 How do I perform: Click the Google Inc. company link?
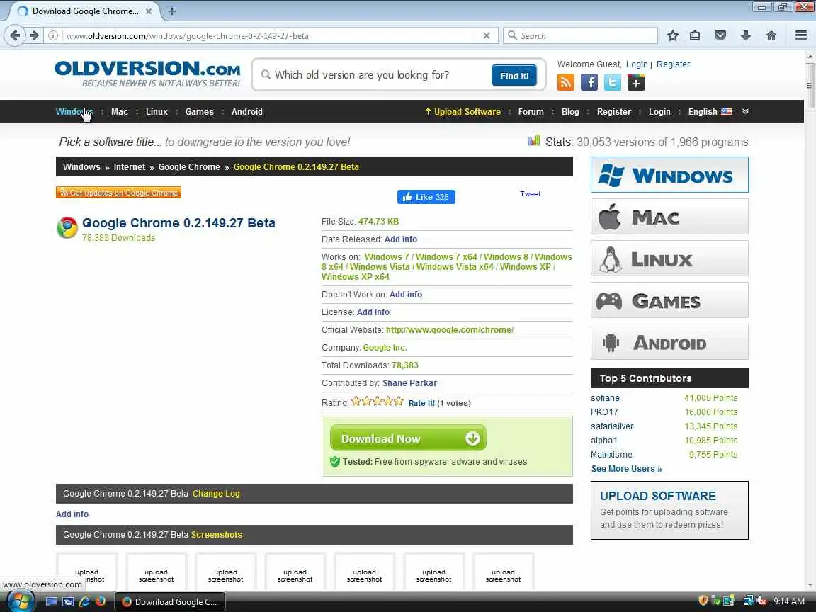(385, 348)
